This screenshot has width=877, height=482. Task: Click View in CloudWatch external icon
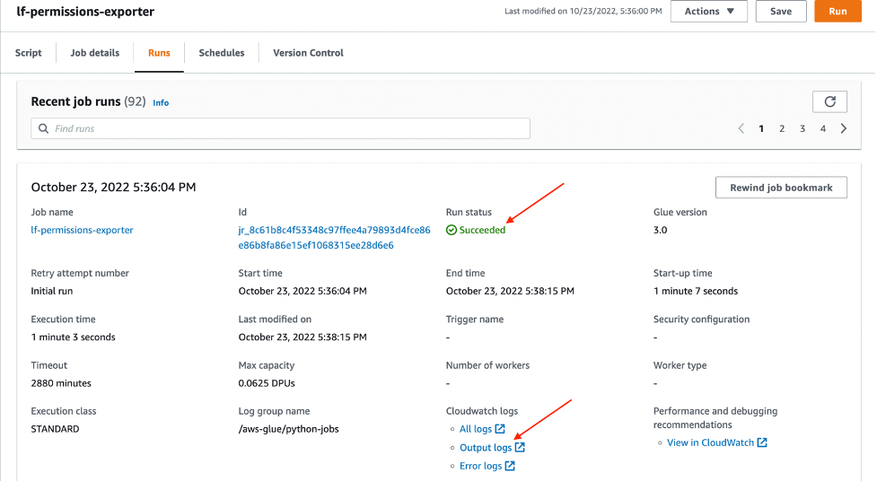762,443
